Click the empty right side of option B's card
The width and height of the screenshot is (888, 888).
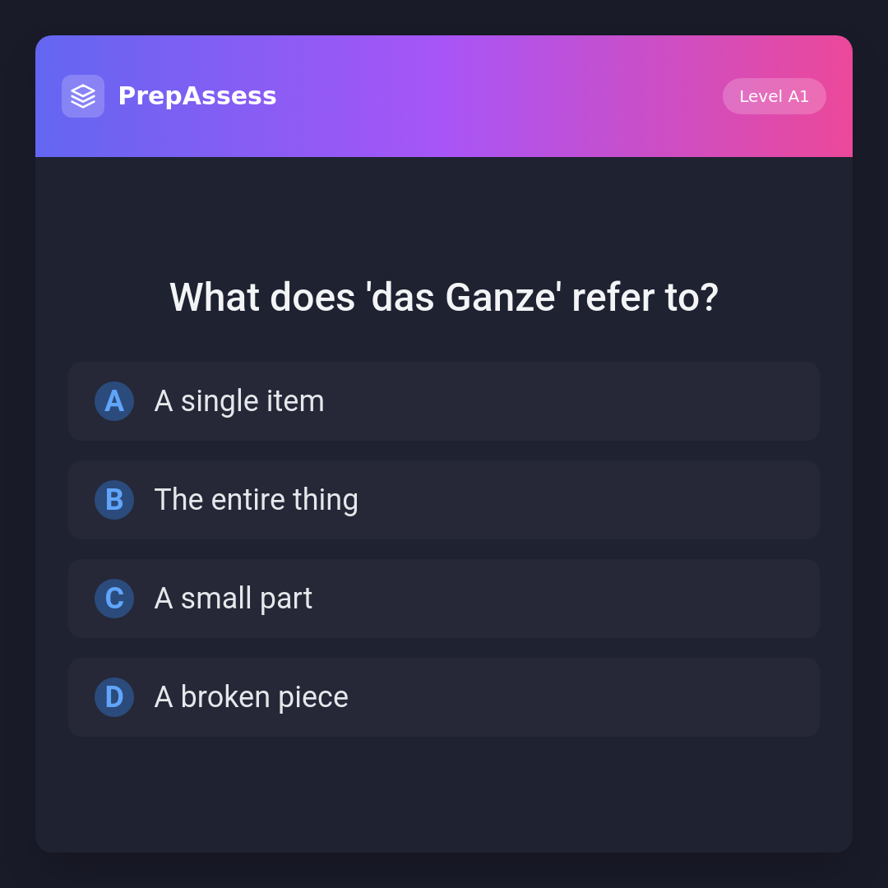pos(658,500)
